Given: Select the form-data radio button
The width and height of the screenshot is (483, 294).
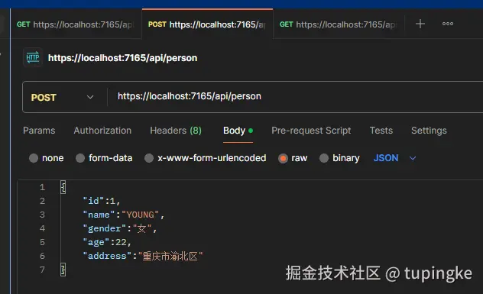Looking at the screenshot, I should (80, 158).
